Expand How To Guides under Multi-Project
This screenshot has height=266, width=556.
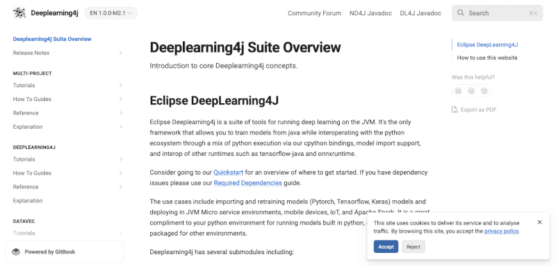(x=120, y=99)
